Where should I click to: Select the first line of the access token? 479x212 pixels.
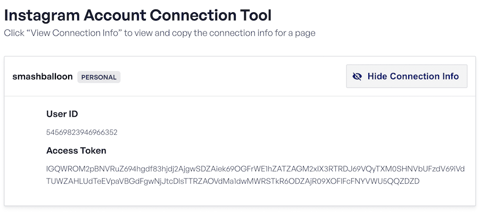pyautogui.click(x=255, y=169)
